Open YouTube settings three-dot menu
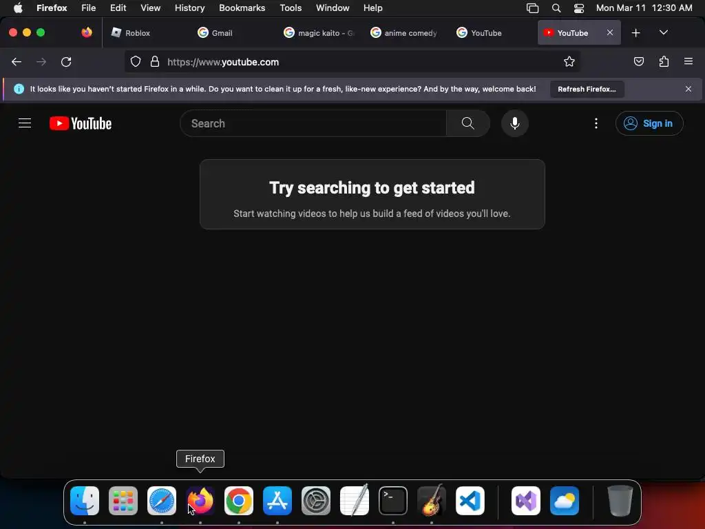705x529 pixels. 596,123
